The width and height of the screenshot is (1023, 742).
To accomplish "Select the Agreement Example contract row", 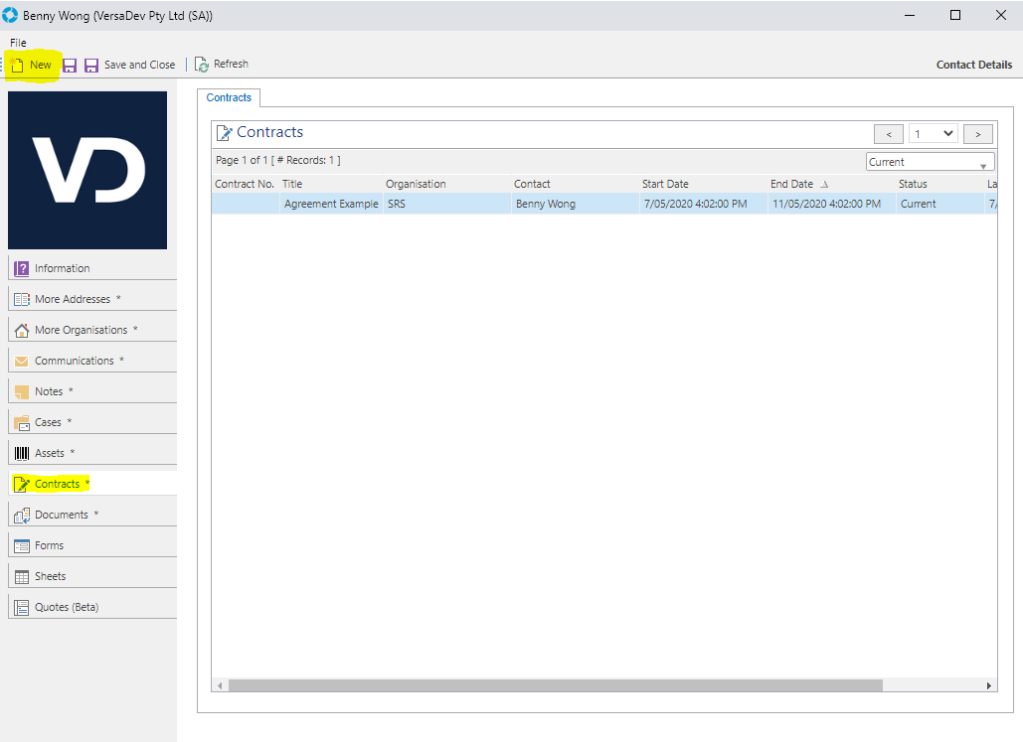I will 331,204.
